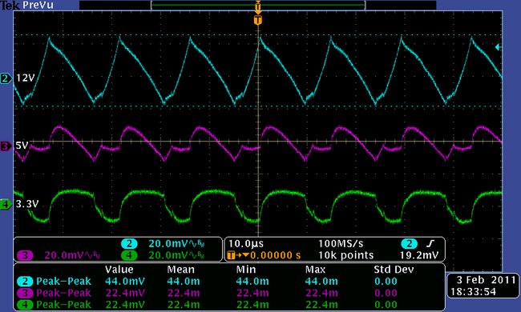Click the date and time display box

click(x=483, y=286)
